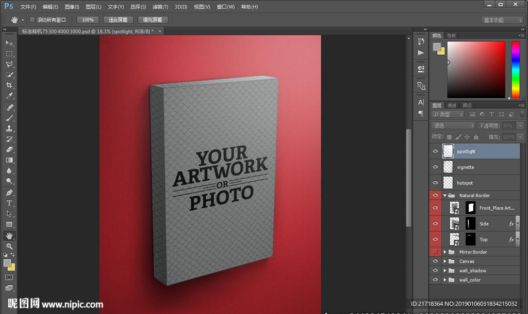Pick a color in the saturation field
528x314 pixels.
[476, 70]
